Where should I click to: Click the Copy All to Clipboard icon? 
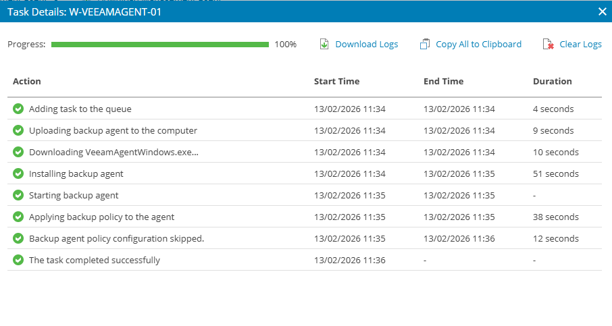[425, 45]
